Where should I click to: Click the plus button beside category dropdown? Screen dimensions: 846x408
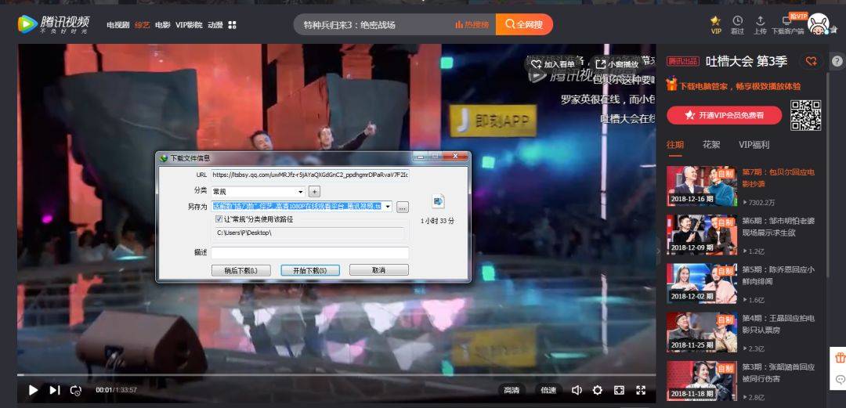coord(315,191)
